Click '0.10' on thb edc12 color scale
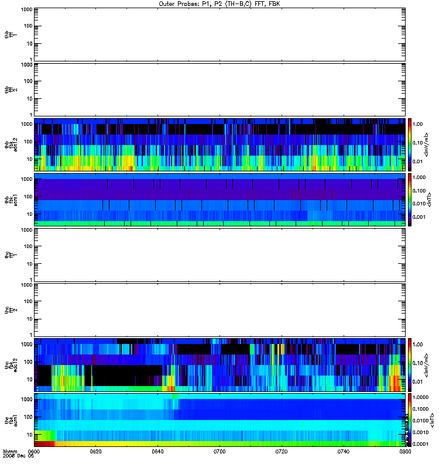439x468 pixels. [x=417, y=143]
